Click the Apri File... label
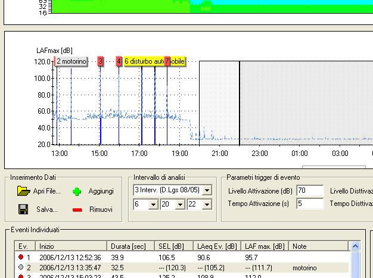The height and width of the screenshot is (278, 373). click(47, 191)
